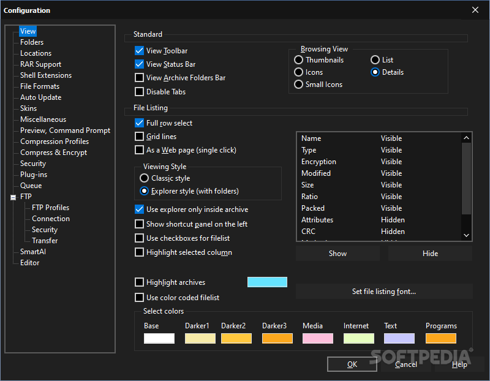Open Set file listing font dialog

(384, 292)
